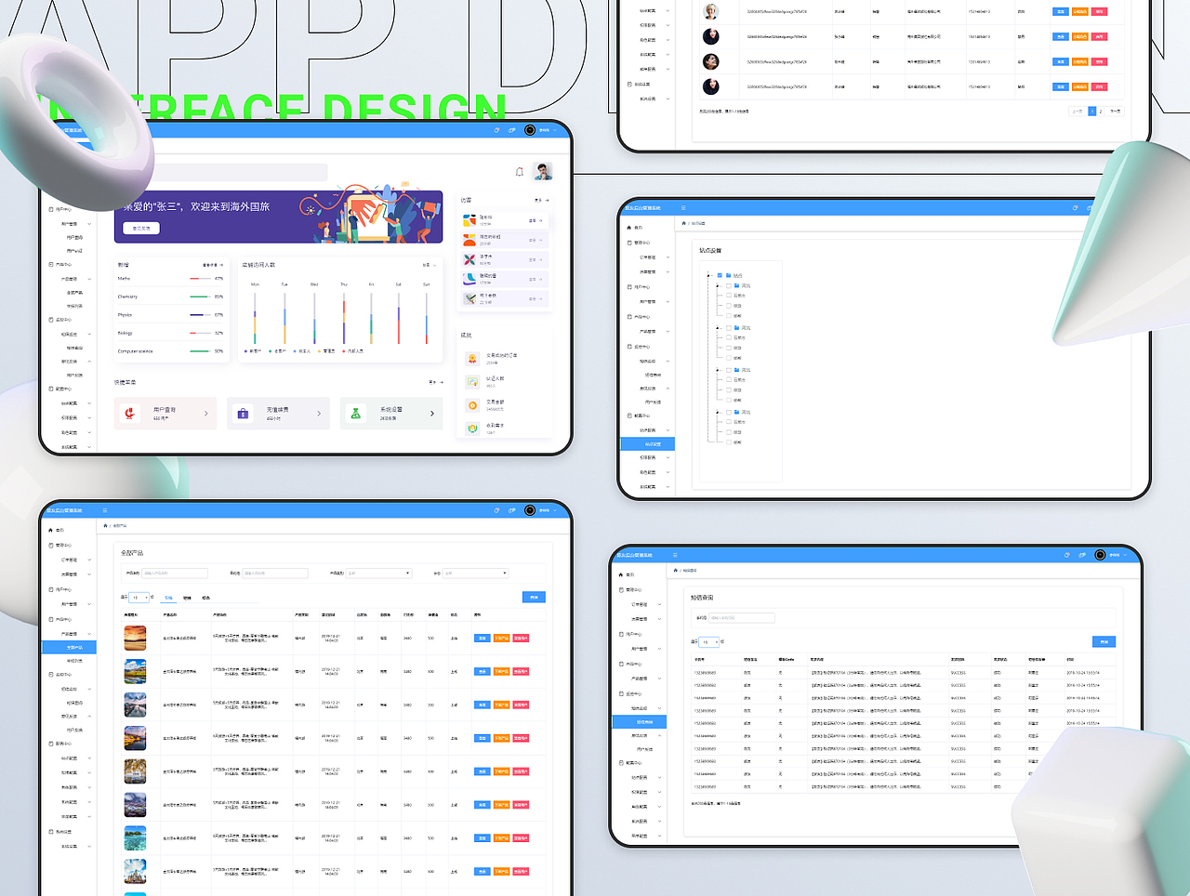Click the purple bag icon on 充值缴费 card
Screen dimensions: 1190x896
(243, 413)
